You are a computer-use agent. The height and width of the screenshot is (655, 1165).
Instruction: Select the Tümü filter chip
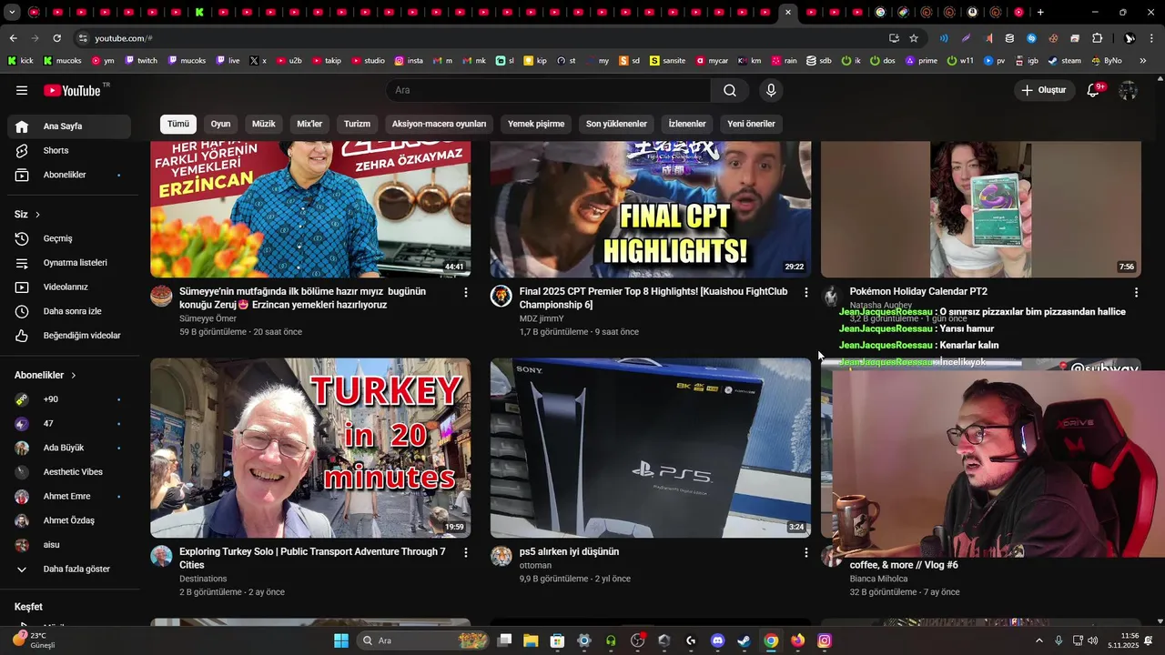tap(178, 124)
